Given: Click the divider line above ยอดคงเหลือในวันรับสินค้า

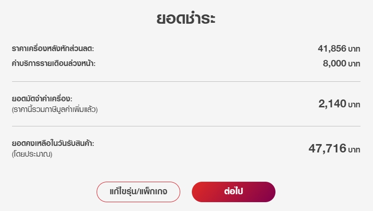Looking at the screenshot, I should click(186, 126).
